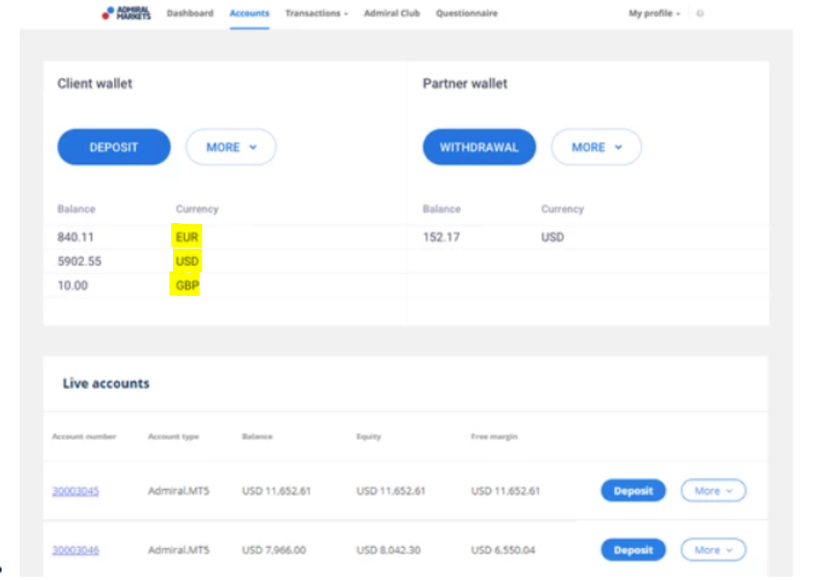Screen dimensions: 816x580
Task: Click the Partner wallet heading
Action: click(x=464, y=84)
